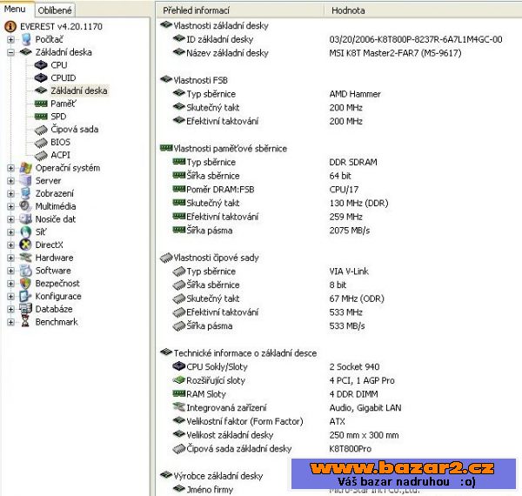Click the VIA V-Link value
Viewport: 522px width, 496px height.
(349, 271)
